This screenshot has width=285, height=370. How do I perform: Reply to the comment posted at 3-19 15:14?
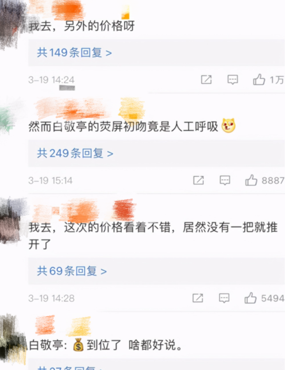225,180
